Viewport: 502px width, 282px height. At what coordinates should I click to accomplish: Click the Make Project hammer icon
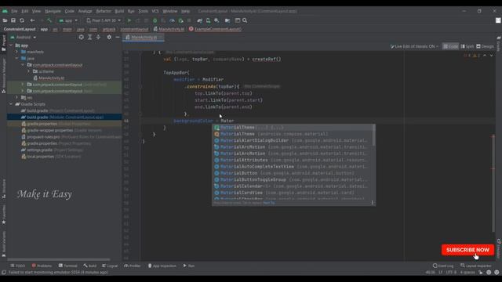coord(49,20)
